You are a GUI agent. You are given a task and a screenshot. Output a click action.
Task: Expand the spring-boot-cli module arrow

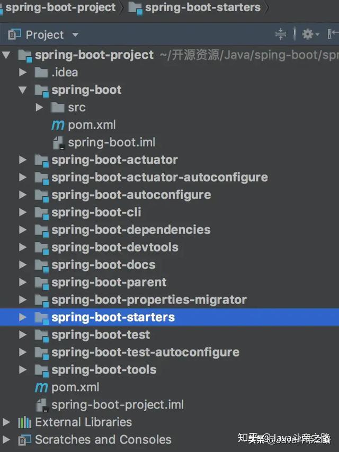tap(23, 212)
